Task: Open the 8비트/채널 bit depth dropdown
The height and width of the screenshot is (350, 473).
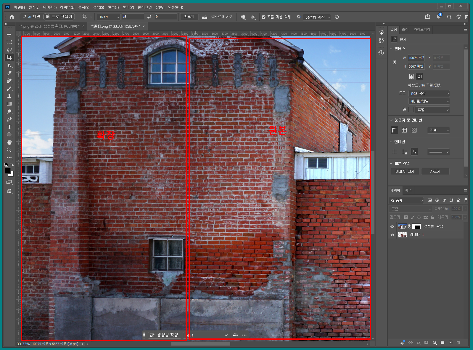Action: [429, 101]
